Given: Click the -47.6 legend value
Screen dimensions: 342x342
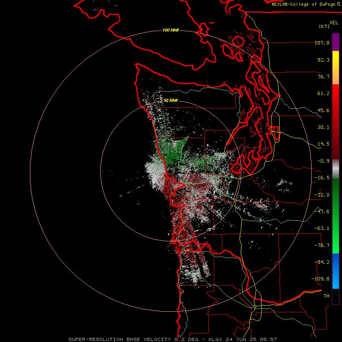Looking at the screenshot, I should (x=322, y=212).
